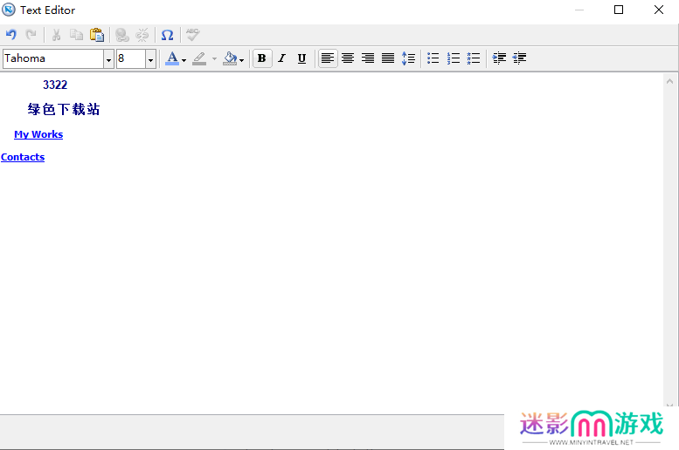Maximize the Text Editor window

pyautogui.click(x=619, y=10)
